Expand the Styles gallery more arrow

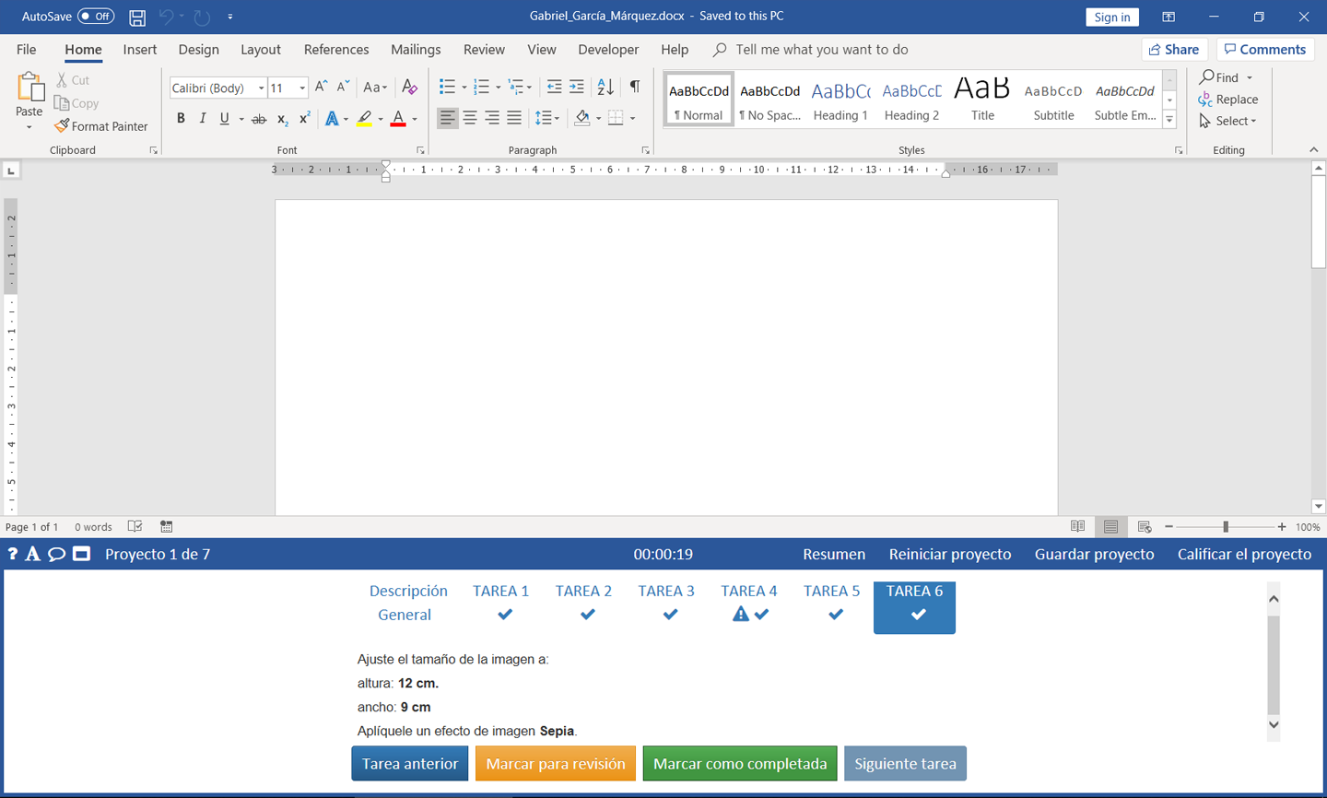click(x=1169, y=120)
